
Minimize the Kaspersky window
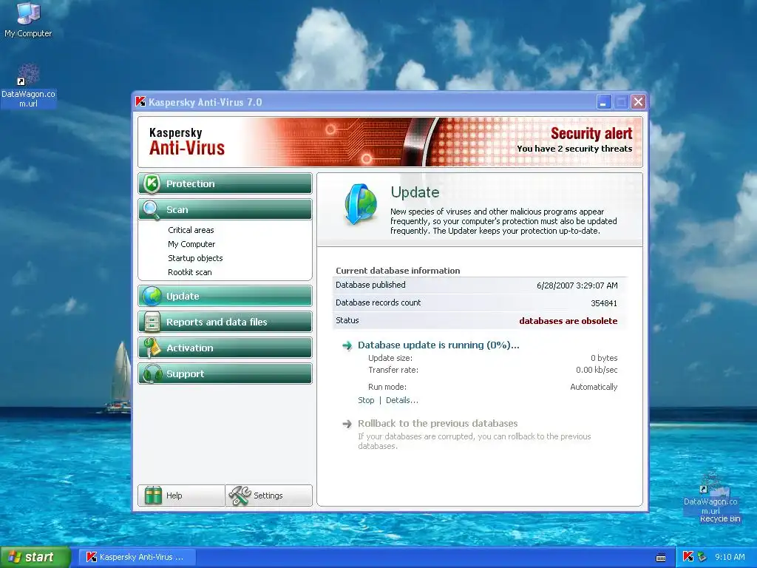click(603, 101)
